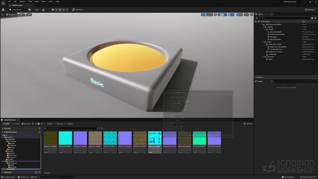This screenshot has width=318, height=179.
Task: Open the Select Mode dropdown
Action: (x=17, y=9)
